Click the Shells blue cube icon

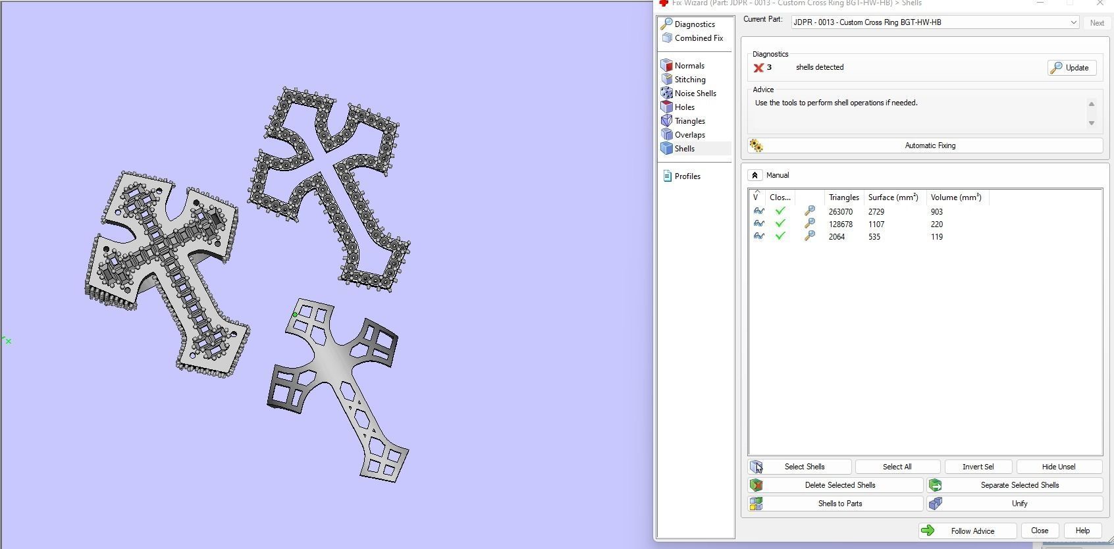[666, 149]
